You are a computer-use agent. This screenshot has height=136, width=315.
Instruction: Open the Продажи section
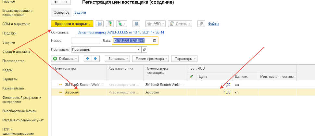[x=9, y=33]
